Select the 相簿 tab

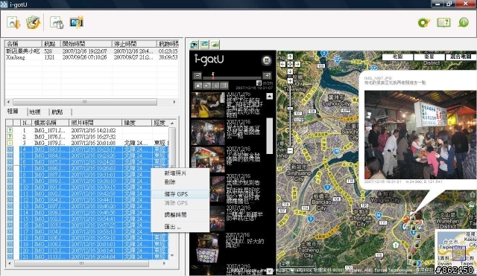coord(13,112)
